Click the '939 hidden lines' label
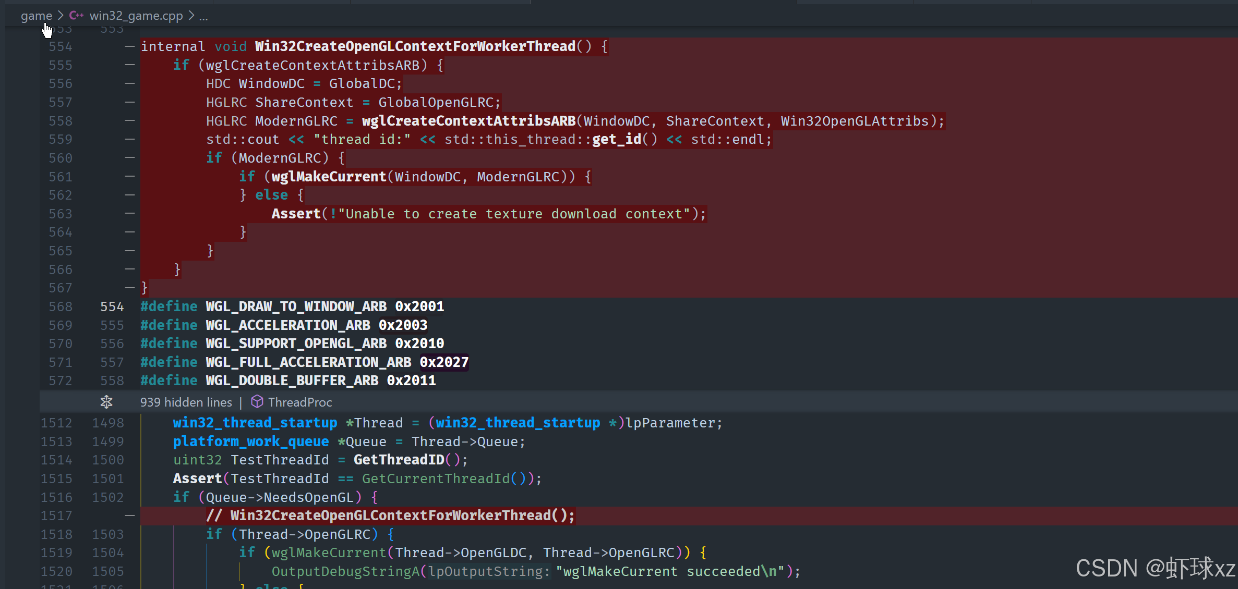The image size is (1238, 589). point(186,402)
